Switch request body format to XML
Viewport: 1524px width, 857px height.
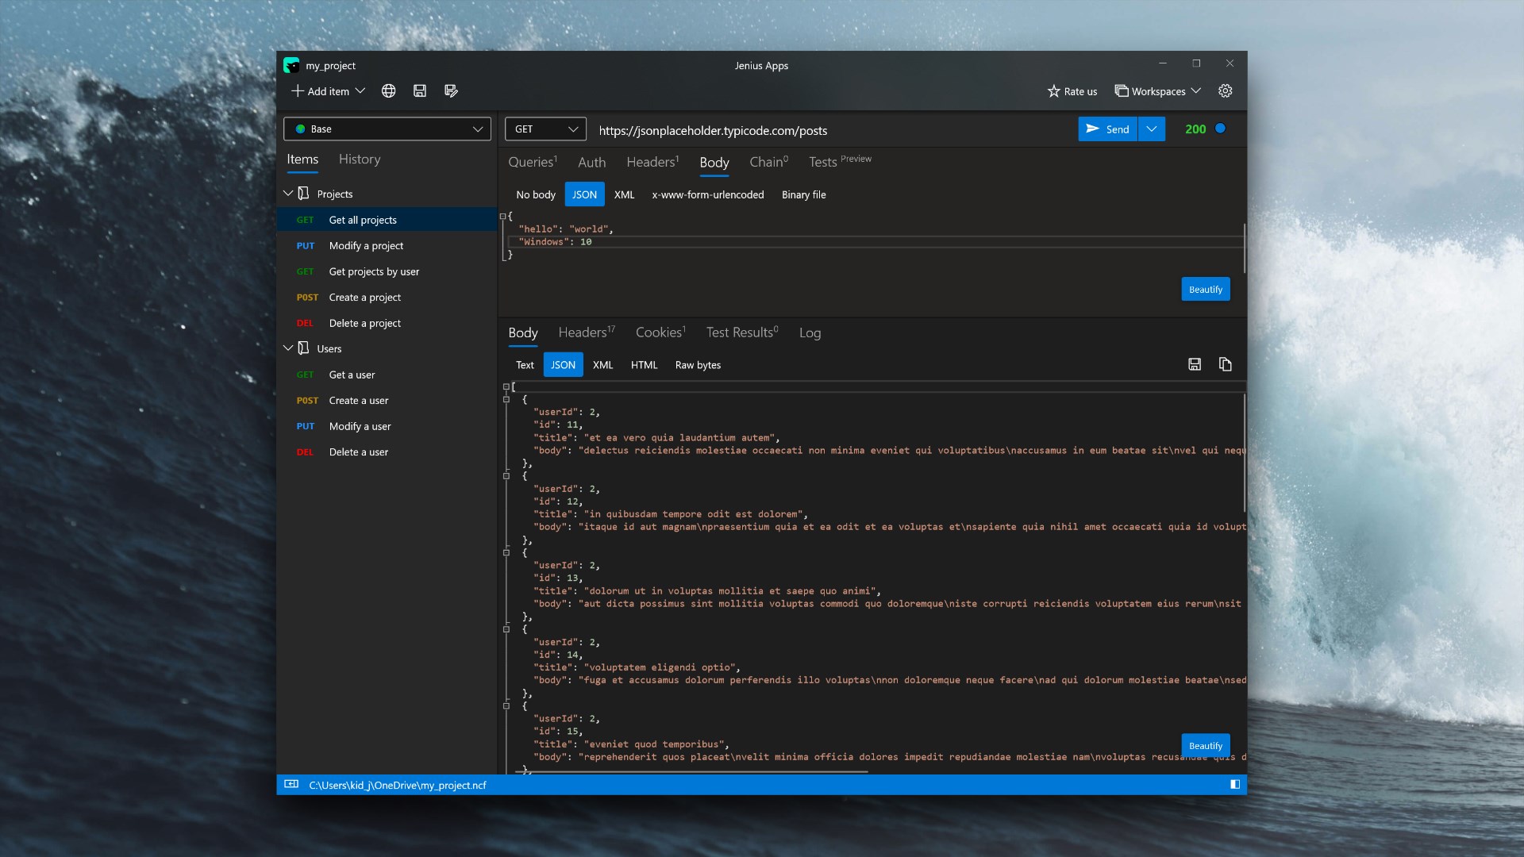(x=625, y=194)
